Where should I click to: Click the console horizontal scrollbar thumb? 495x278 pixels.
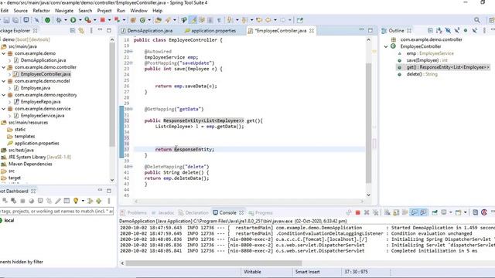[213, 263]
